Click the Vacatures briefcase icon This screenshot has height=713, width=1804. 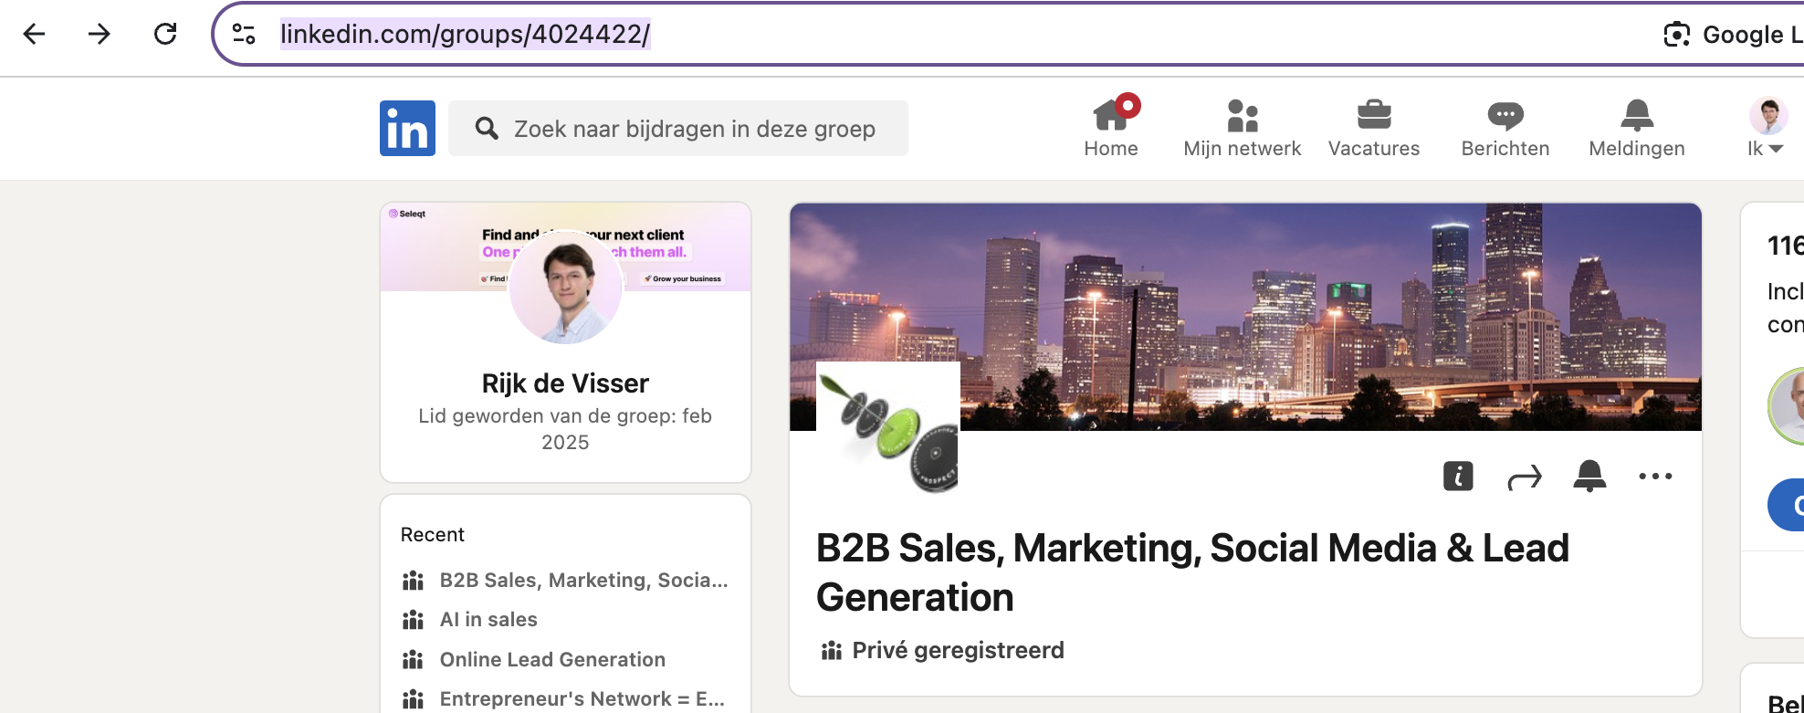pyautogui.click(x=1373, y=115)
